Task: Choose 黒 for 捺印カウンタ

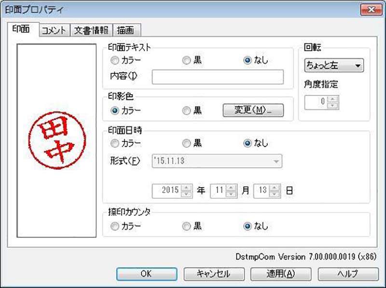Action: tap(186, 226)
